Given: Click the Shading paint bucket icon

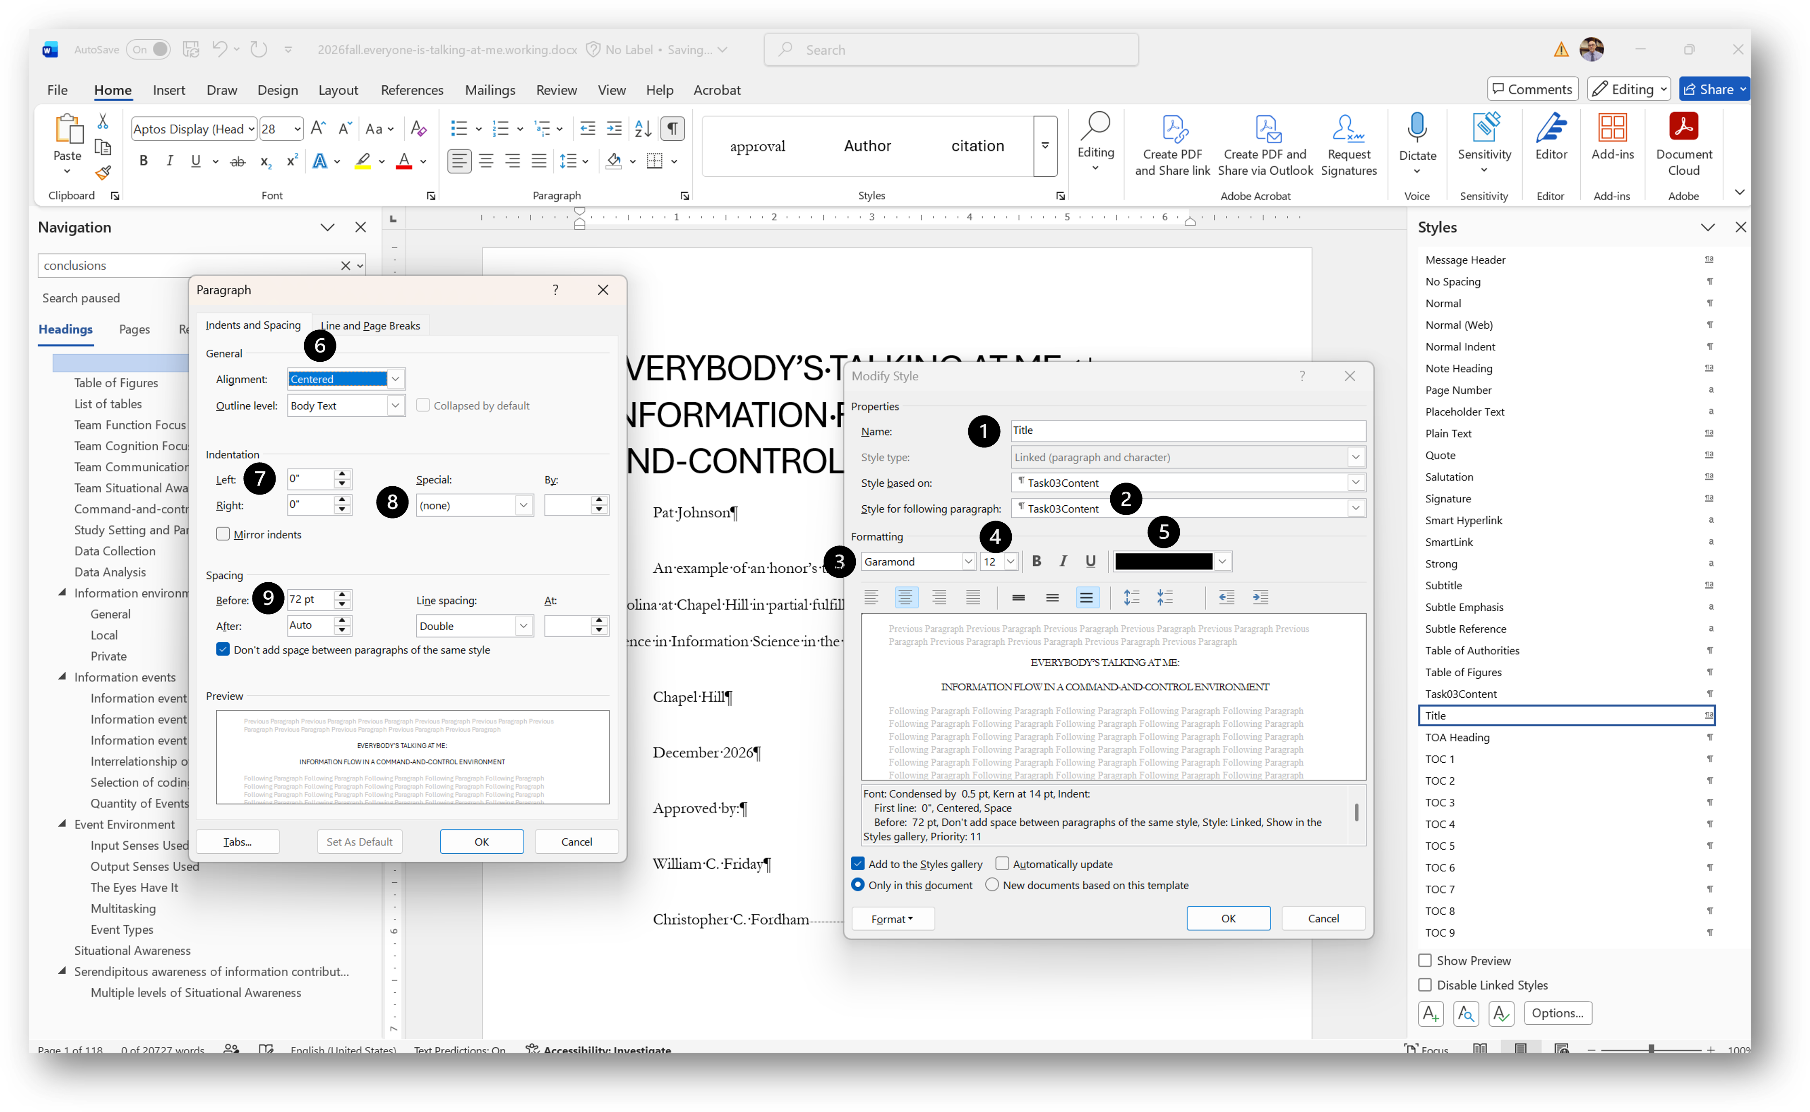Looking at the screenshot, I should pyautogui.click(x=614, y=161).
